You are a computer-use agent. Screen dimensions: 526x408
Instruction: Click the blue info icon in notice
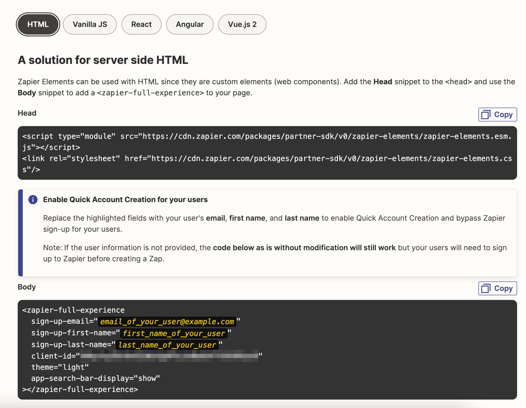[33, 200]
